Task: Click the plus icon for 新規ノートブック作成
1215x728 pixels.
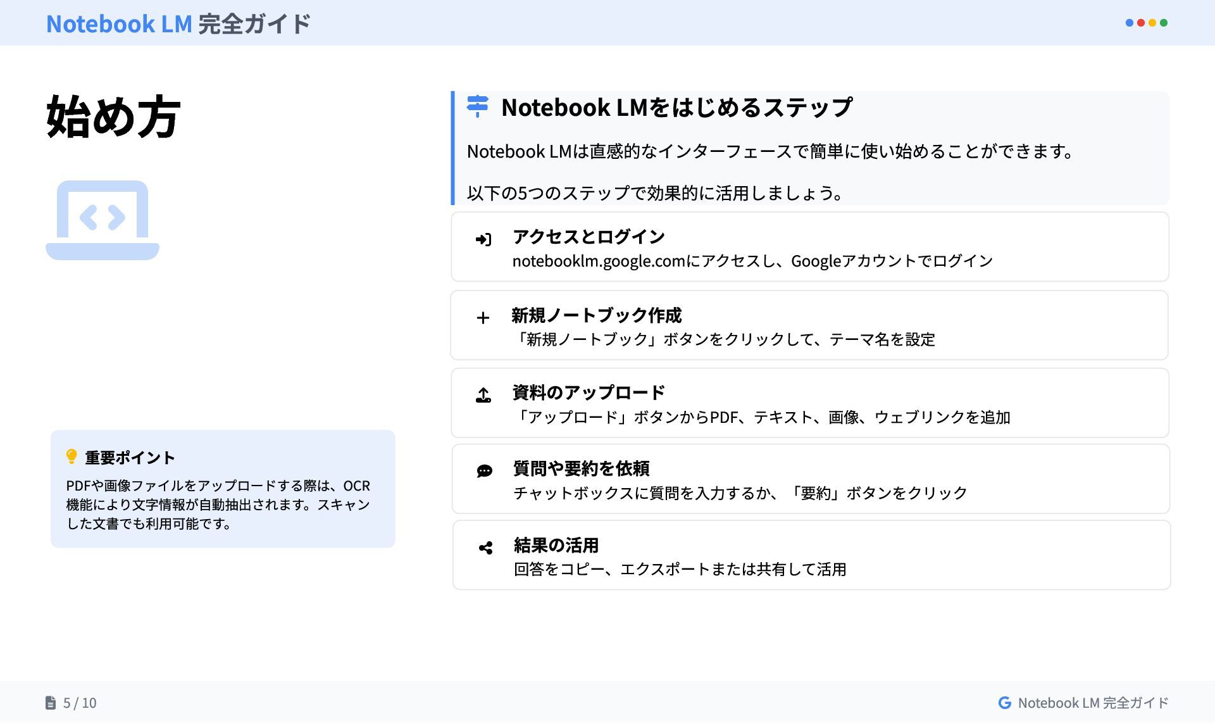Action: click(483, 318)
